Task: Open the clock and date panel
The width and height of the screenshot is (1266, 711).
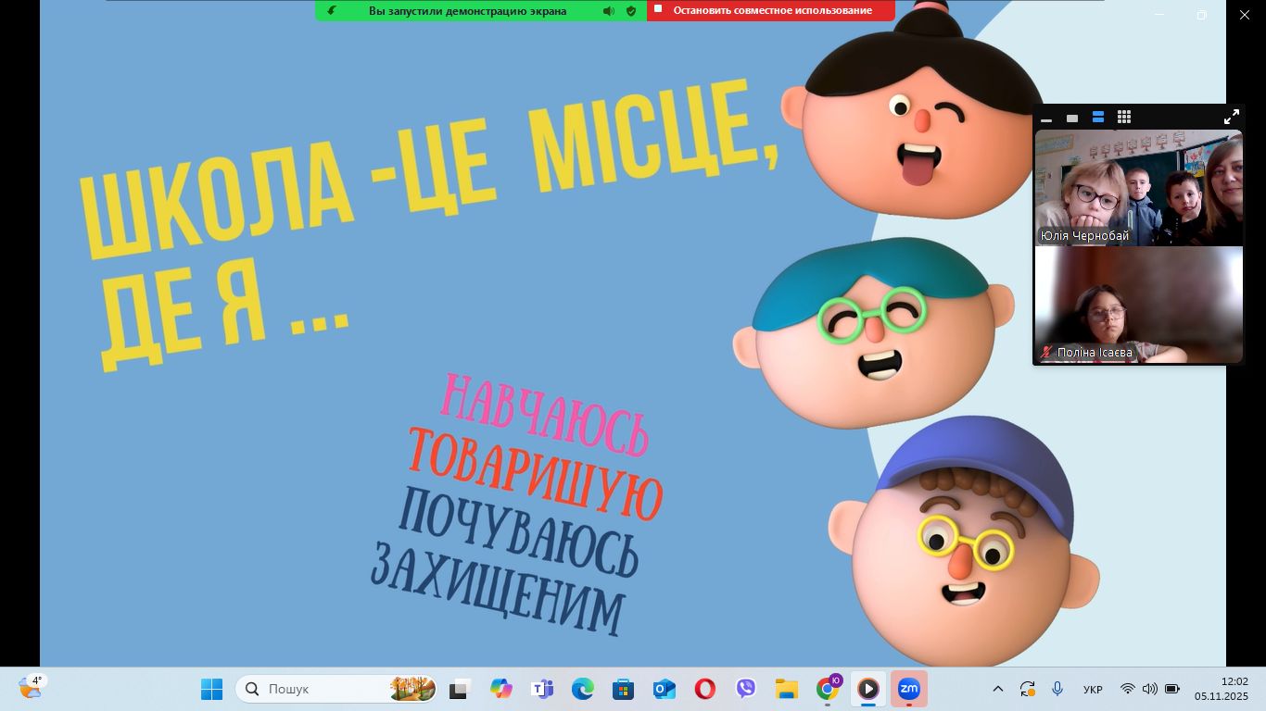Action: click(1221, 689)
